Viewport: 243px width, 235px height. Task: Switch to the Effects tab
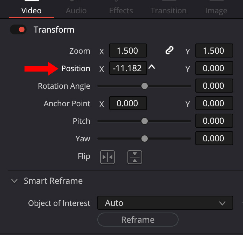click(121, 11)
